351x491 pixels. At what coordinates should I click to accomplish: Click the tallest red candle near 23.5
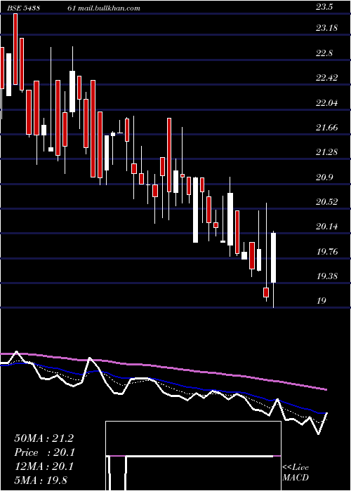point(15,49)
